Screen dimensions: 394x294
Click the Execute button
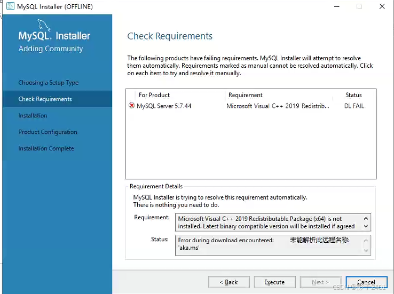[x=274, y=282]
